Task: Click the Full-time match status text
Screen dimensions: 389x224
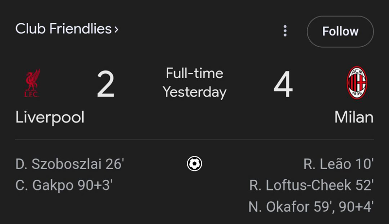Action: click(194, 73)
